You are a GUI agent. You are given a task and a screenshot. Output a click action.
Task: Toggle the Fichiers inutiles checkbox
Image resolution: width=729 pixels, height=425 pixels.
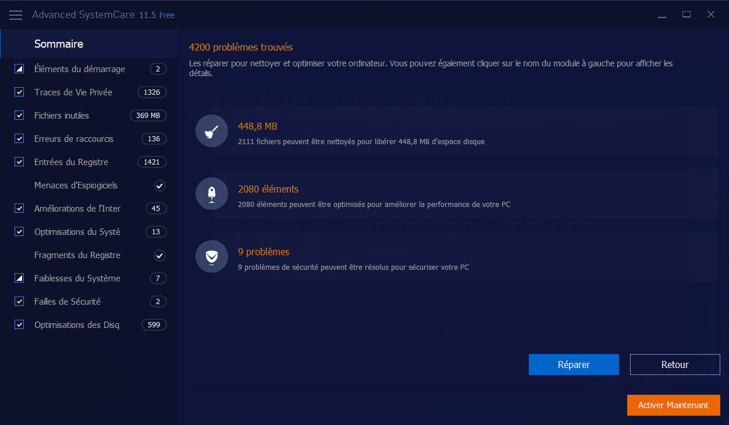click(x=19, y=116)
